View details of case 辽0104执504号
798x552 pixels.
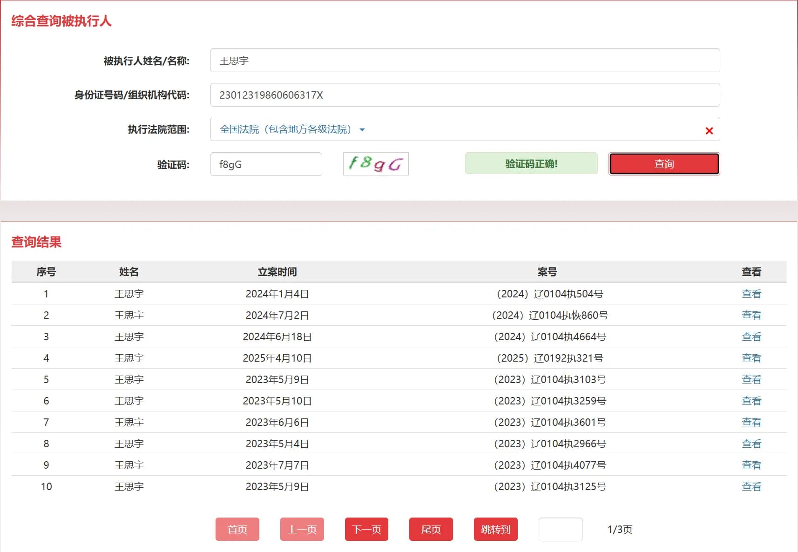(x=751, y=294)
